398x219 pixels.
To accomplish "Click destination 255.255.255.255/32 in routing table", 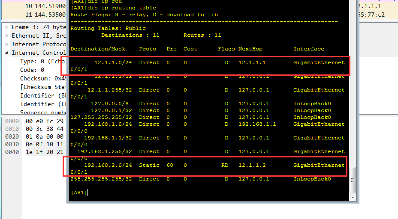I will pyautogui.click(x=101, y=179).
